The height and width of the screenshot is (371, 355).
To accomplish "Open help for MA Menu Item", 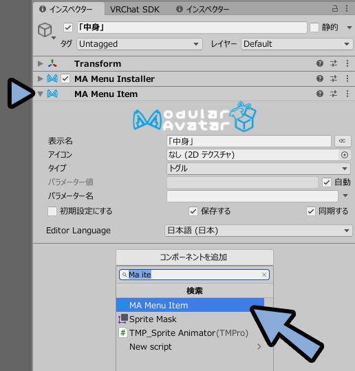I will [319, 94].
